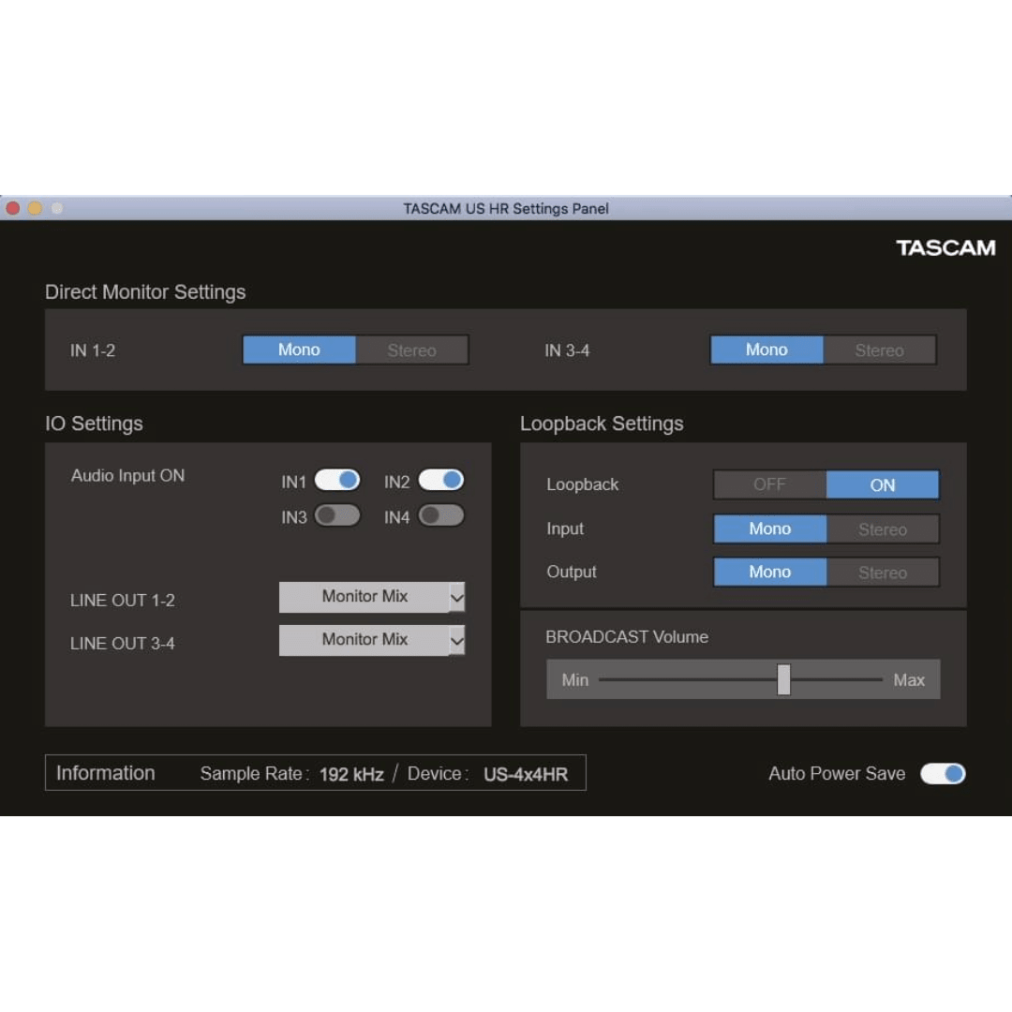
Task: Toggle the Auto Power Save switch
Action: pos(943,773)
